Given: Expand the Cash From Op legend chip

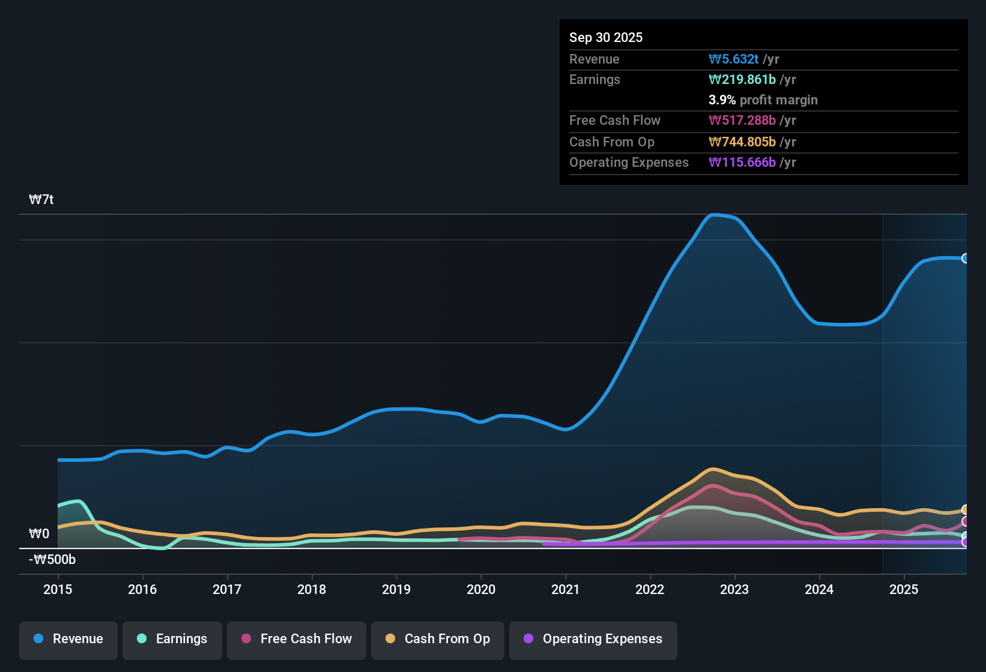Looking at the screenshot, I should click(437, 640).
